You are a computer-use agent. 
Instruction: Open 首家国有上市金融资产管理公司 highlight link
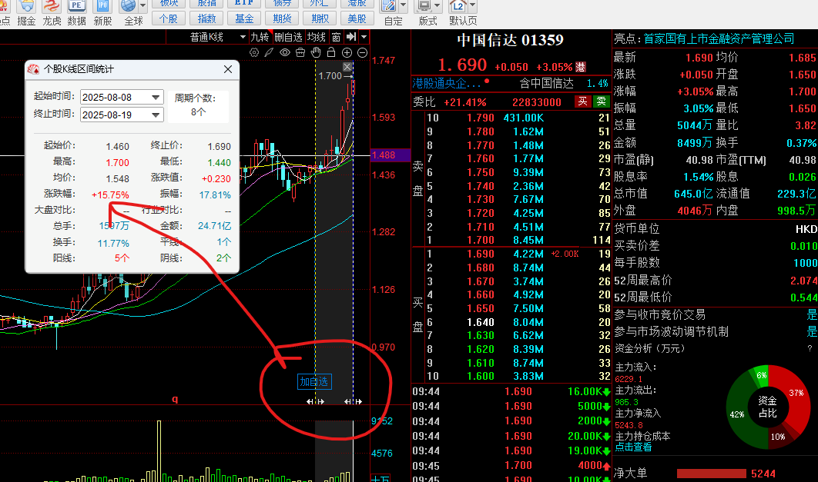coord(719,38)
